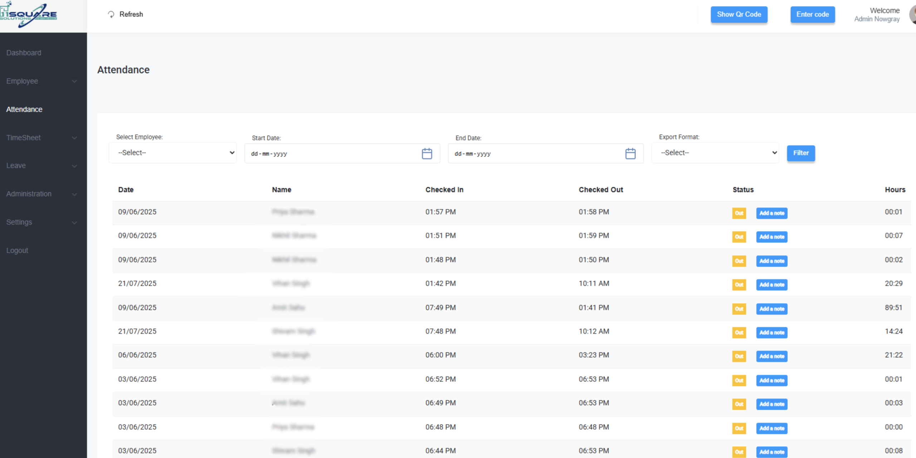Screen dimensions: 916x458
Task: Click the Out status badge for 01:57 PM row
Action: pyautogui.click(x=739, y=213)
